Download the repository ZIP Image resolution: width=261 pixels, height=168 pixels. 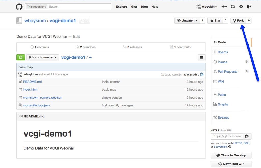[231, 164]
